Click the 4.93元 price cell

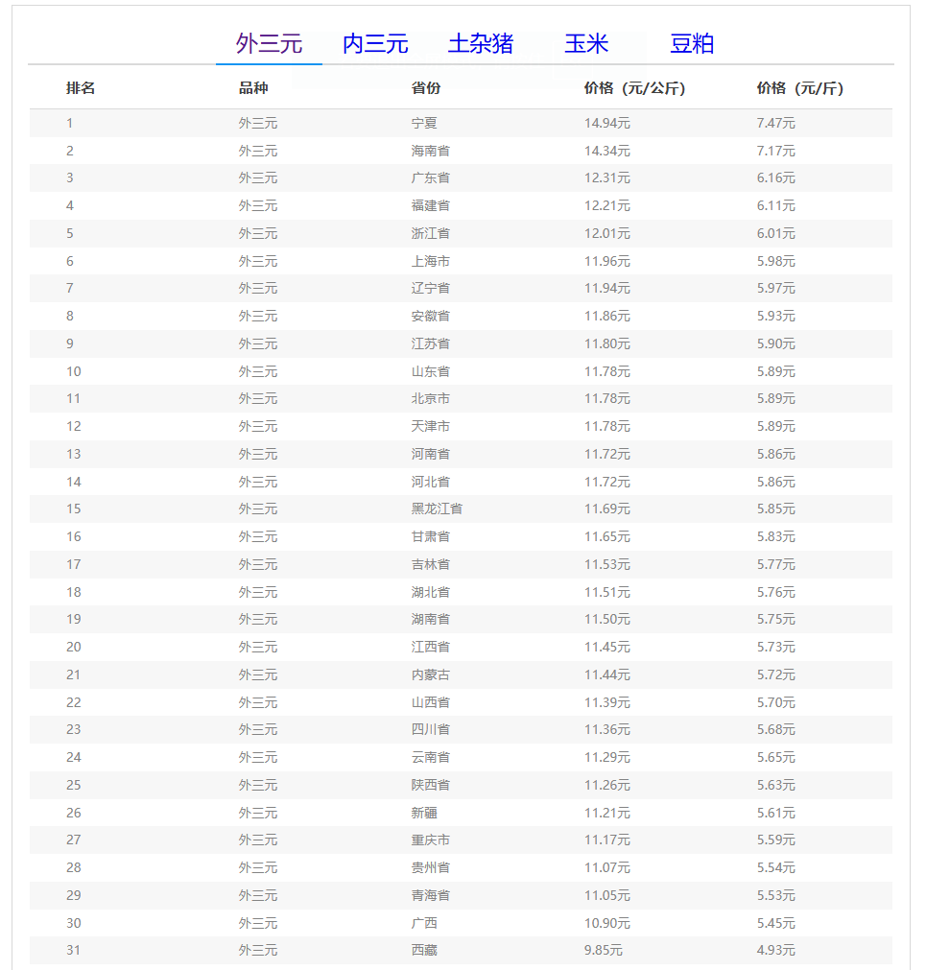[775, 950]
